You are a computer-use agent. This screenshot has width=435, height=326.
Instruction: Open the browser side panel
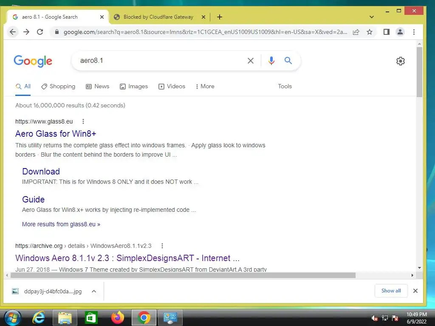387,32
